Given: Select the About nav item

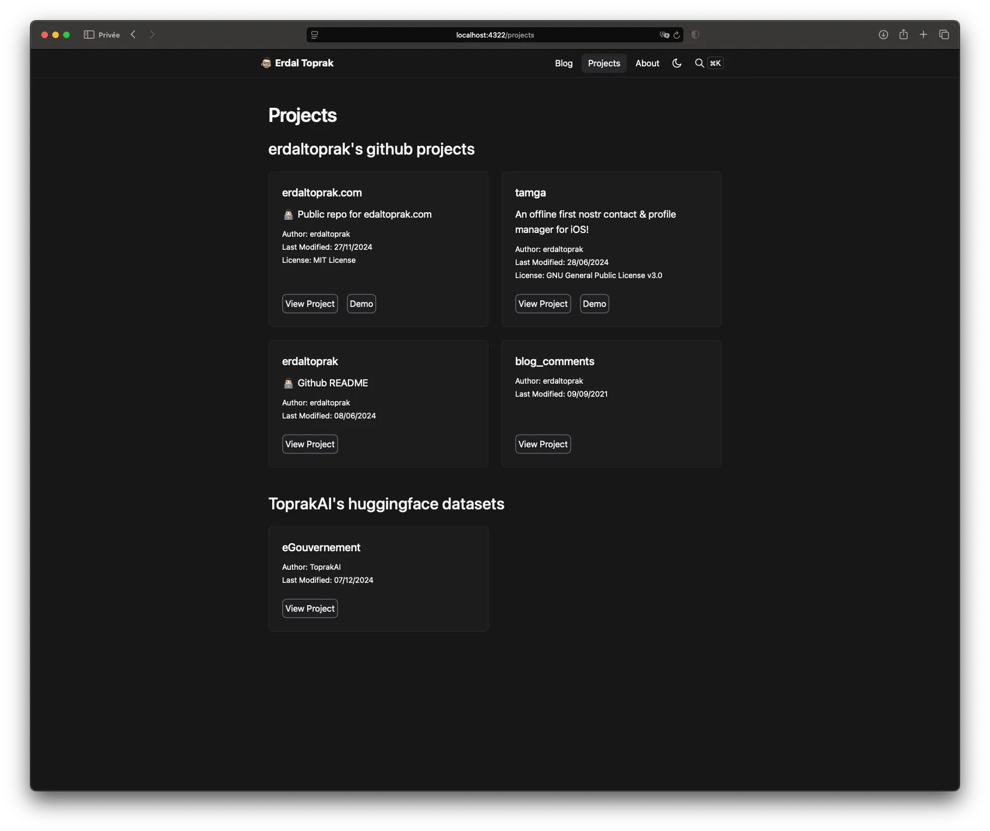Looking at the screenshot, I should [x=647, y=63].
